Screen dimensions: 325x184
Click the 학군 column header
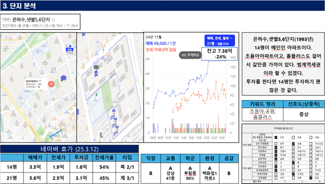click(190, 158)
